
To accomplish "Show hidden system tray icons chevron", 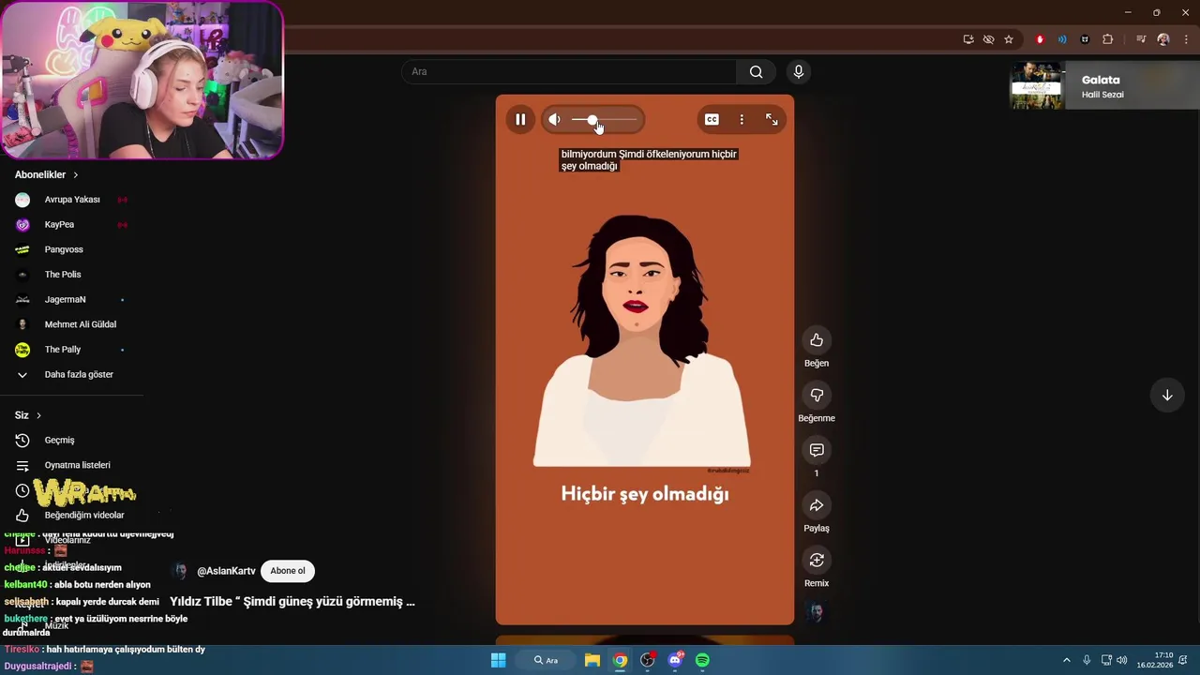I will click(x=1066, y=660).
